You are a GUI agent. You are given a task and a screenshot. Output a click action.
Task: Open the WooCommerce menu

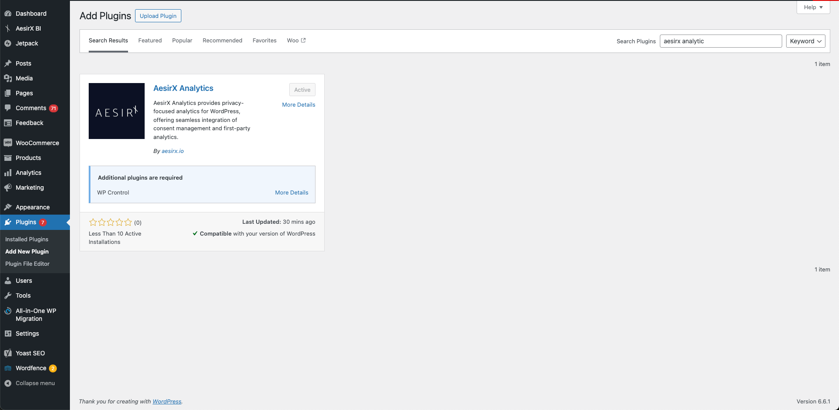coord(37,143)
